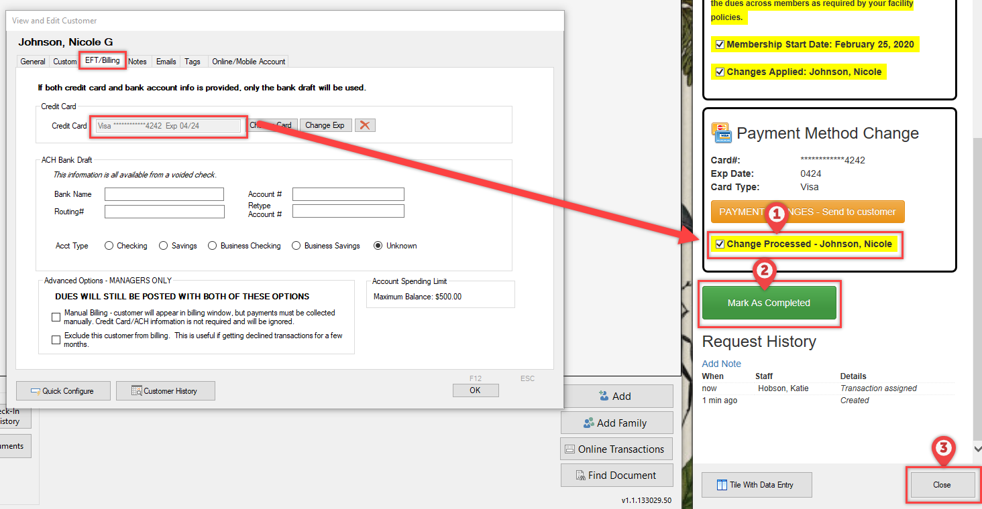The height and width of the screenshot is (509, 982).
Task: Select the EFT/Billing tab
Action: pos(103,60)
